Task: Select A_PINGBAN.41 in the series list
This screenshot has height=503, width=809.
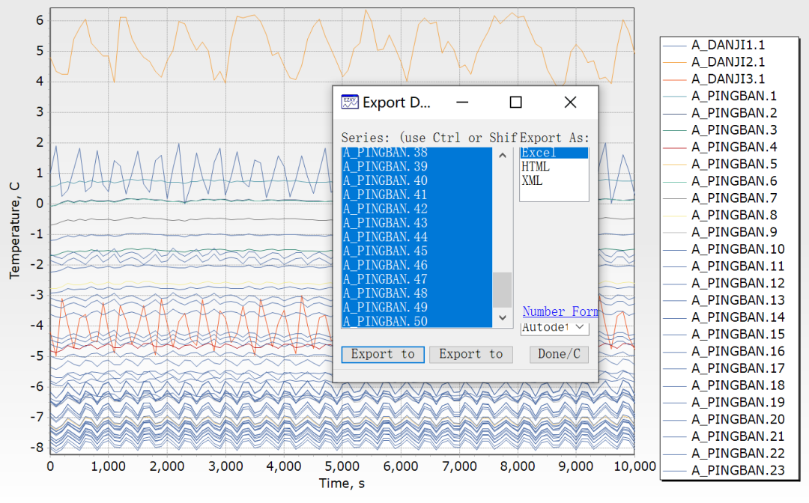Action: pyautogui.click(x=416, y=195)
